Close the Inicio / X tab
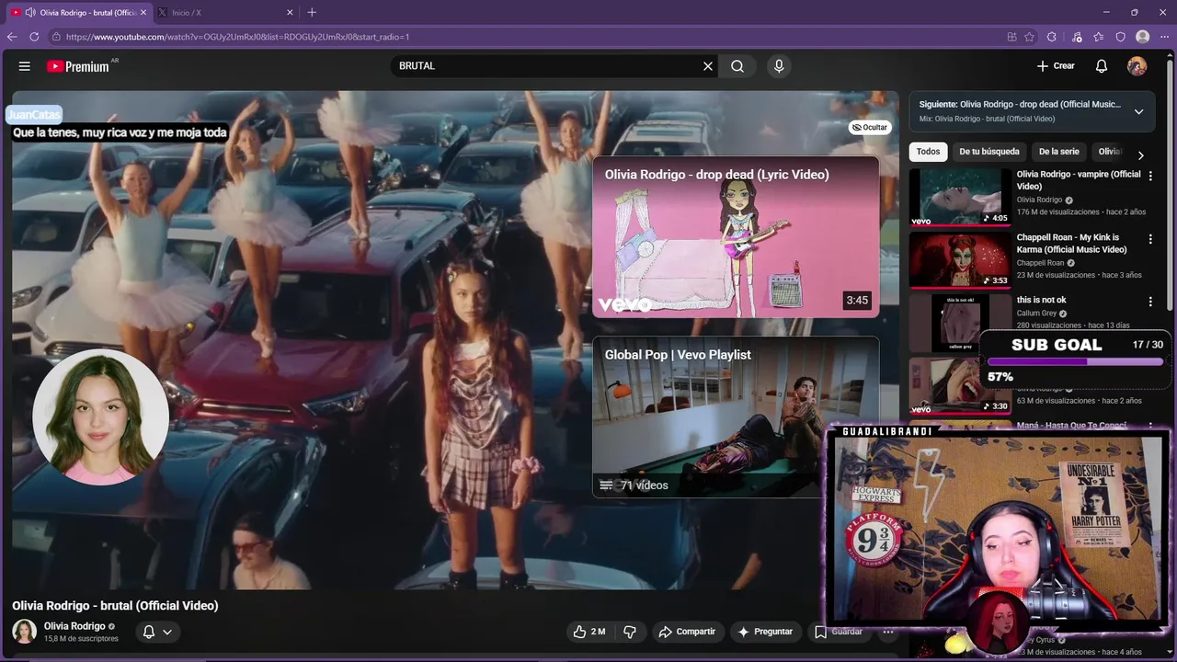This screenshot has width=1177, height=662. [290, 12]
